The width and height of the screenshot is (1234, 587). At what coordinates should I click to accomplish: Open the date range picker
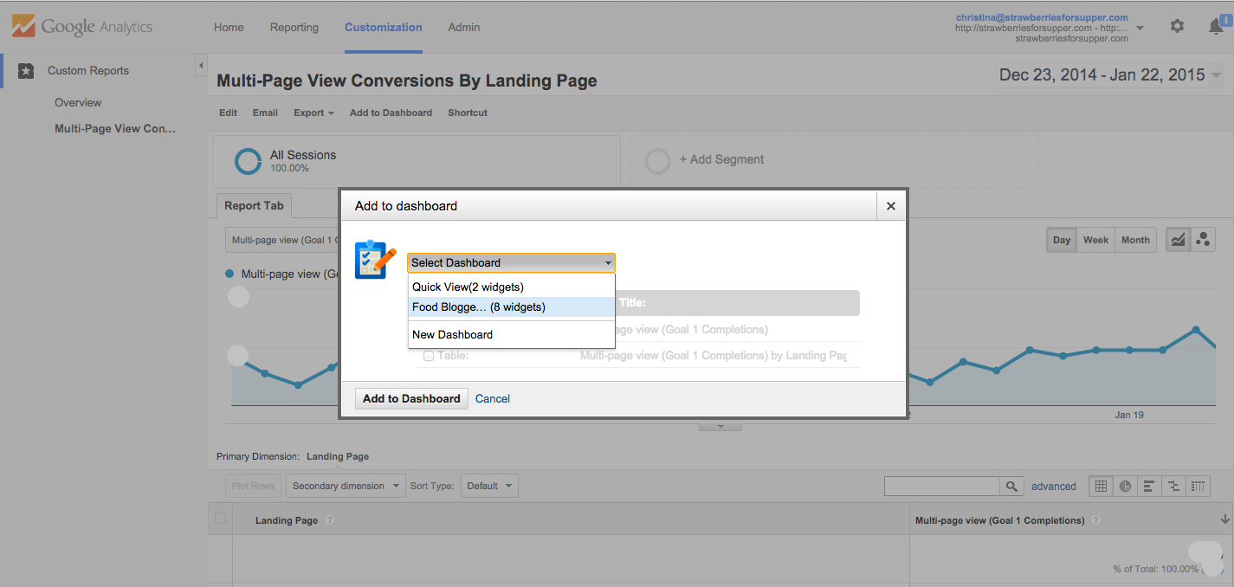click(1110, 75)
